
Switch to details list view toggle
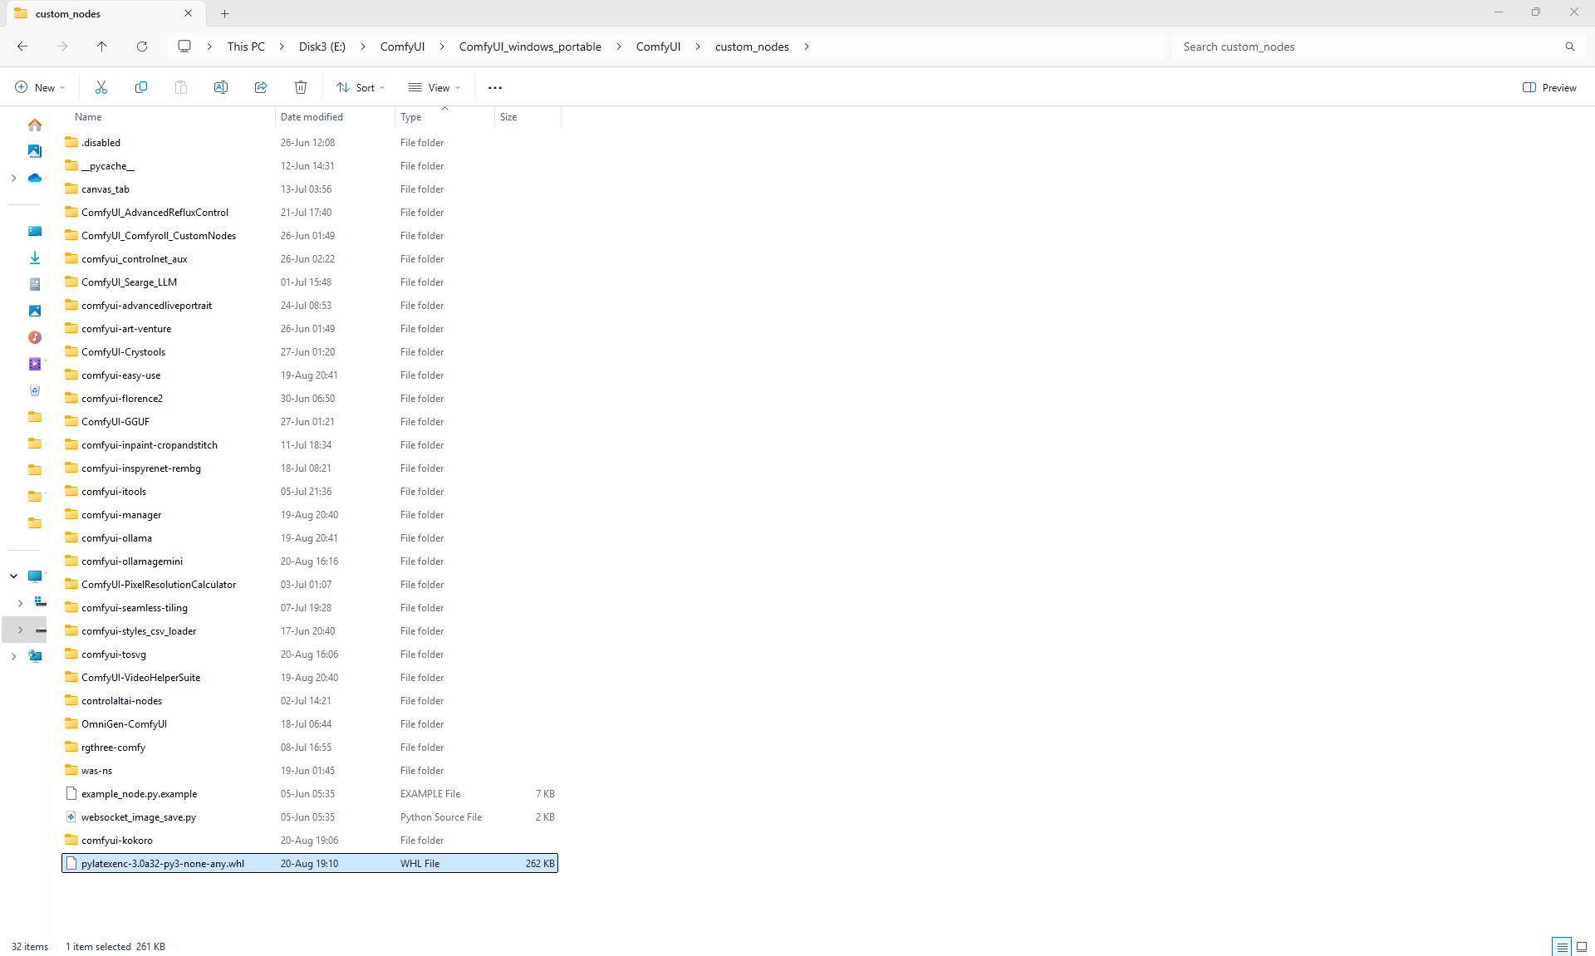pyautogui.click(x=1562, y=946)
